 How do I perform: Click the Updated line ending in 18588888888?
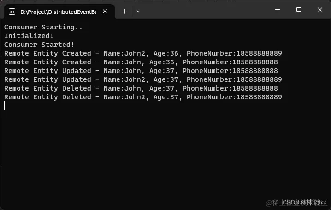coord(141,71)
